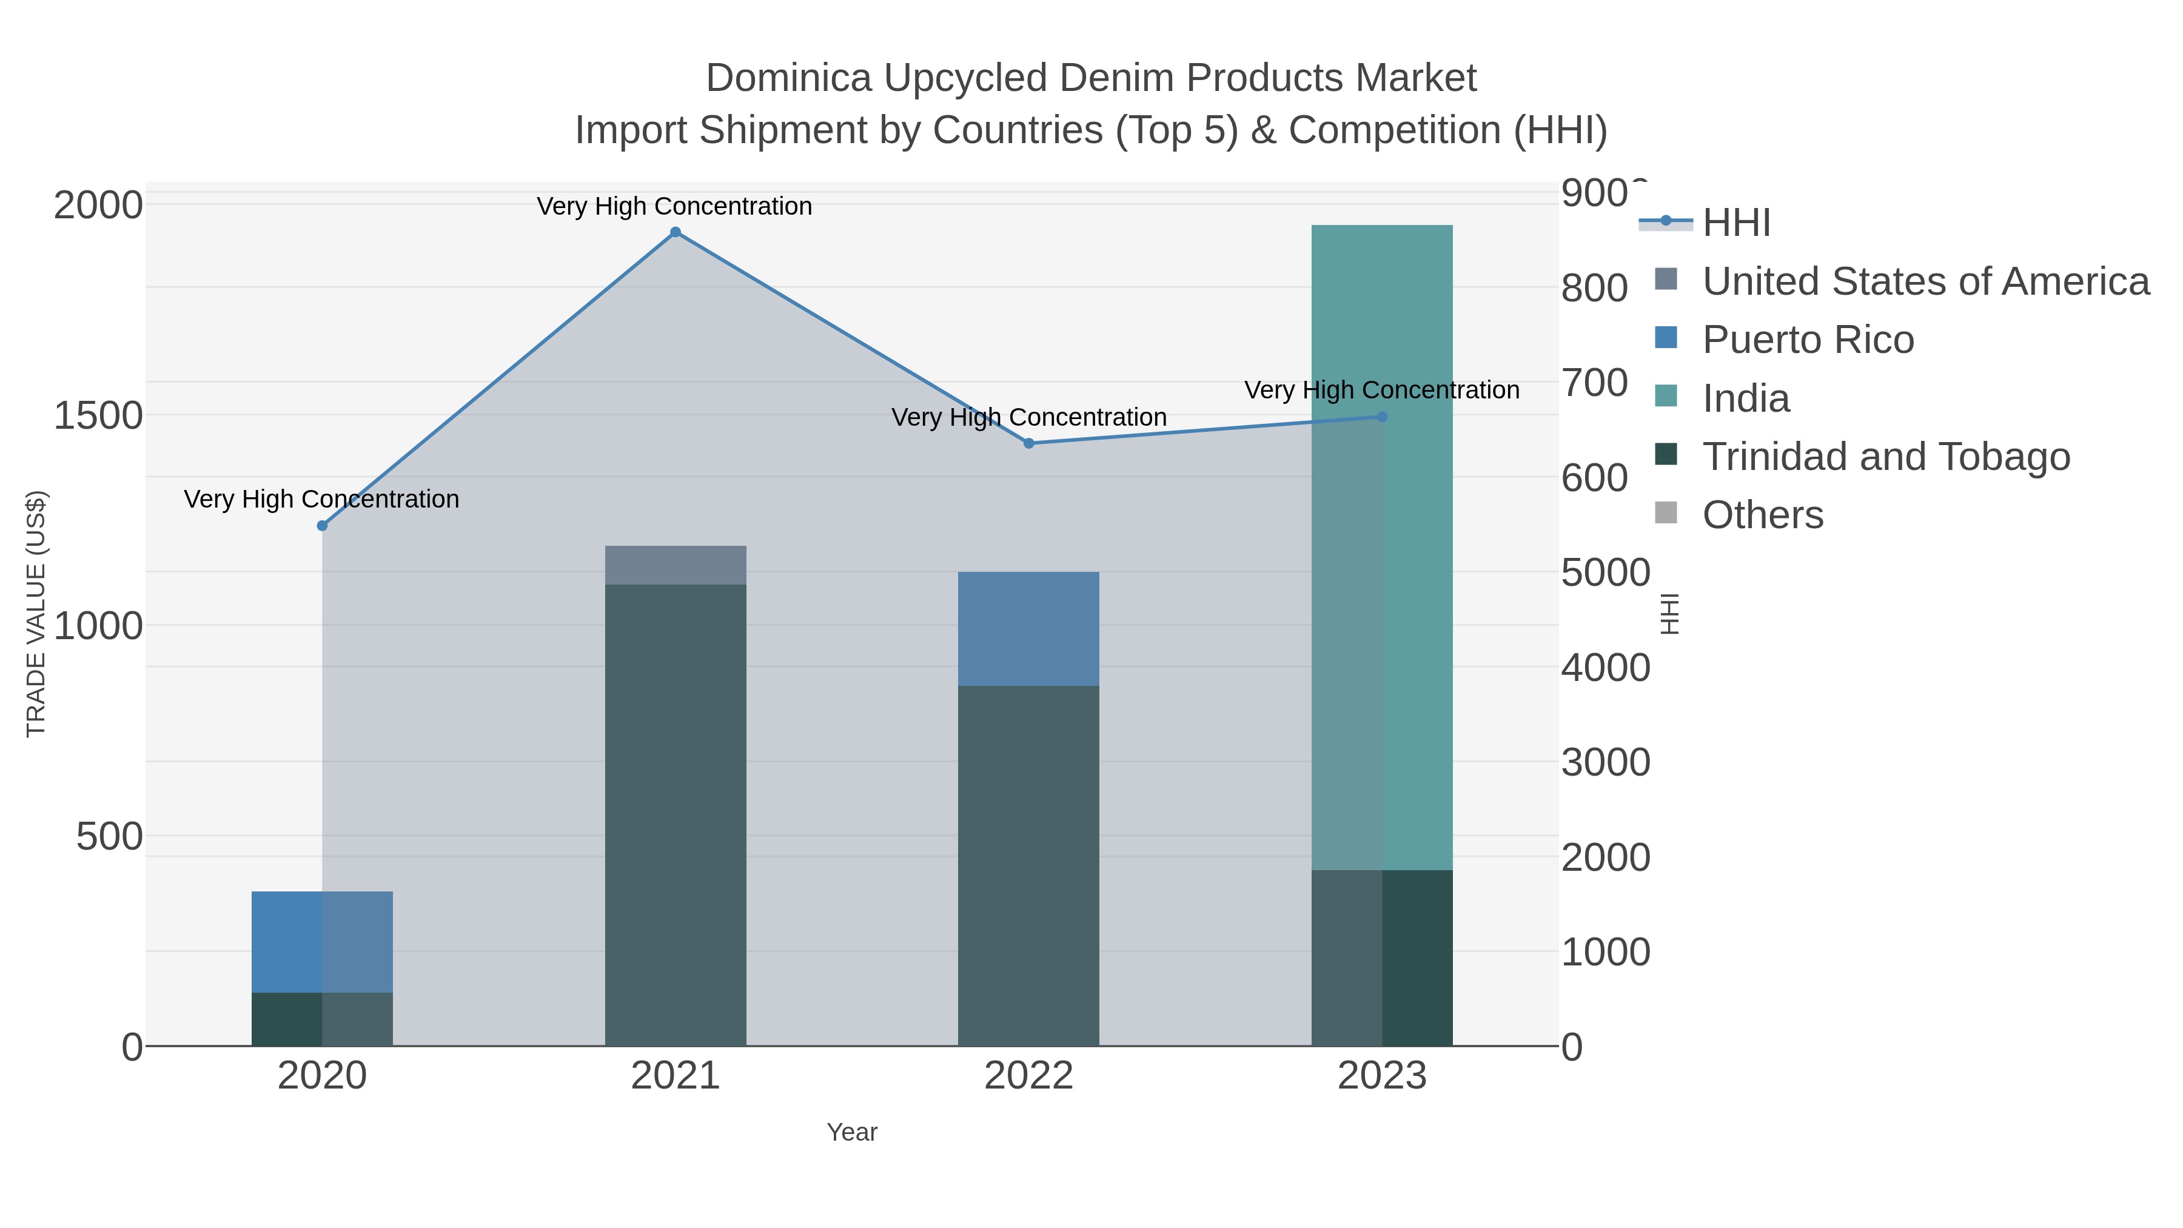Viewport: 2183px width, 1228px height.
Task: Click the 1000 tick on trade value axis
Action: 98,626
